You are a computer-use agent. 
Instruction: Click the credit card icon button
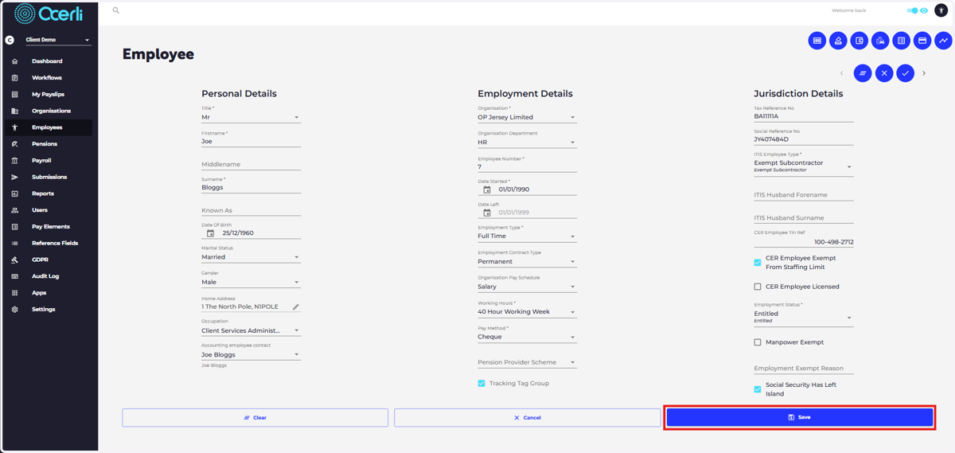[x=922, y=41]
